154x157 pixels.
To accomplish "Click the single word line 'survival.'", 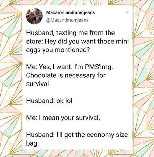I will tap(38, 84).
